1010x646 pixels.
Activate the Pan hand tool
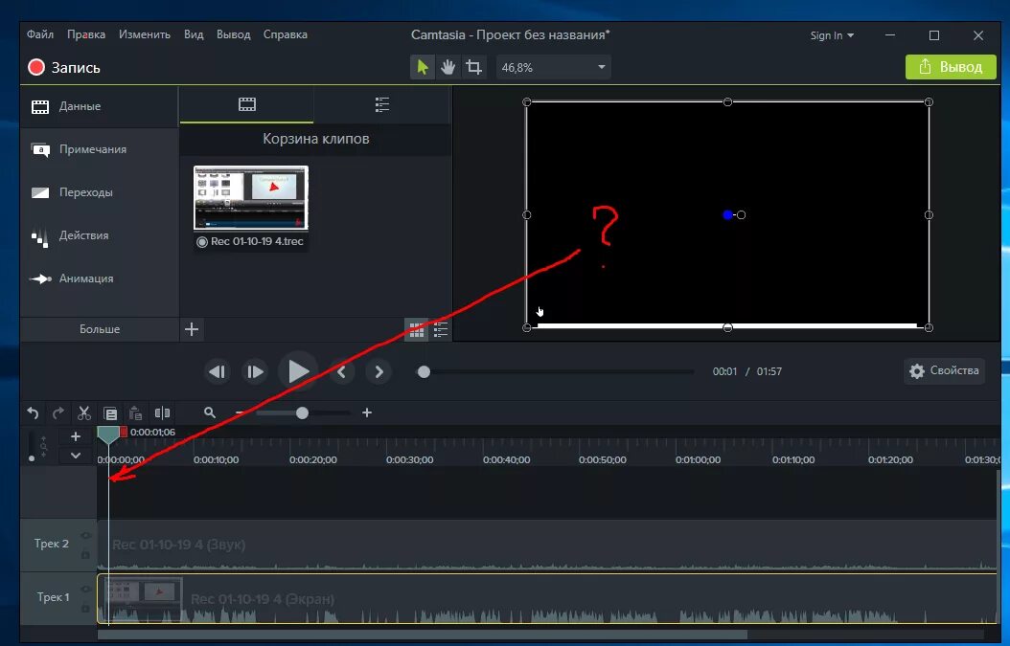(448, 67)
